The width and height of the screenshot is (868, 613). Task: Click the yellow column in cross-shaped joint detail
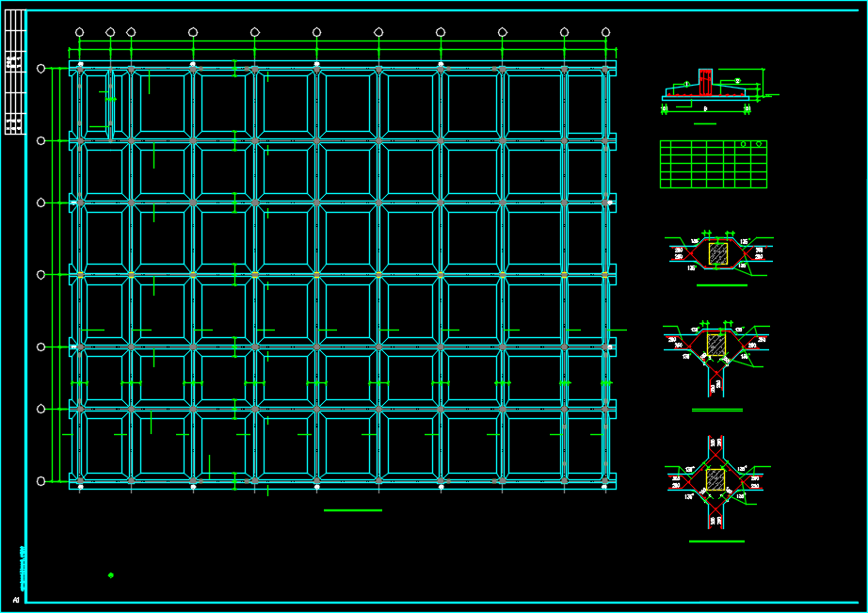pos(715,479)
